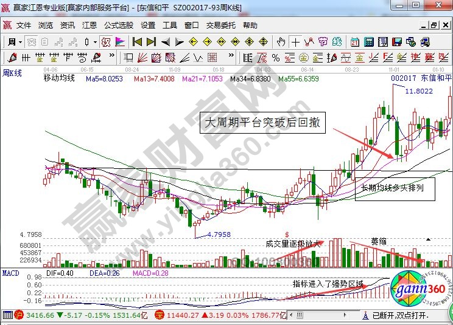
Task: Toggle the red 权 adjustment button
Action: tap(105, 42)
